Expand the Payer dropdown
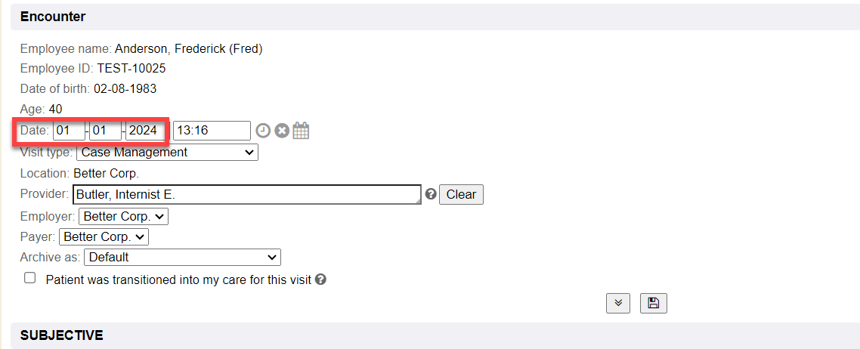The height and width of the screenshot is (349, 860). [104, 237]
